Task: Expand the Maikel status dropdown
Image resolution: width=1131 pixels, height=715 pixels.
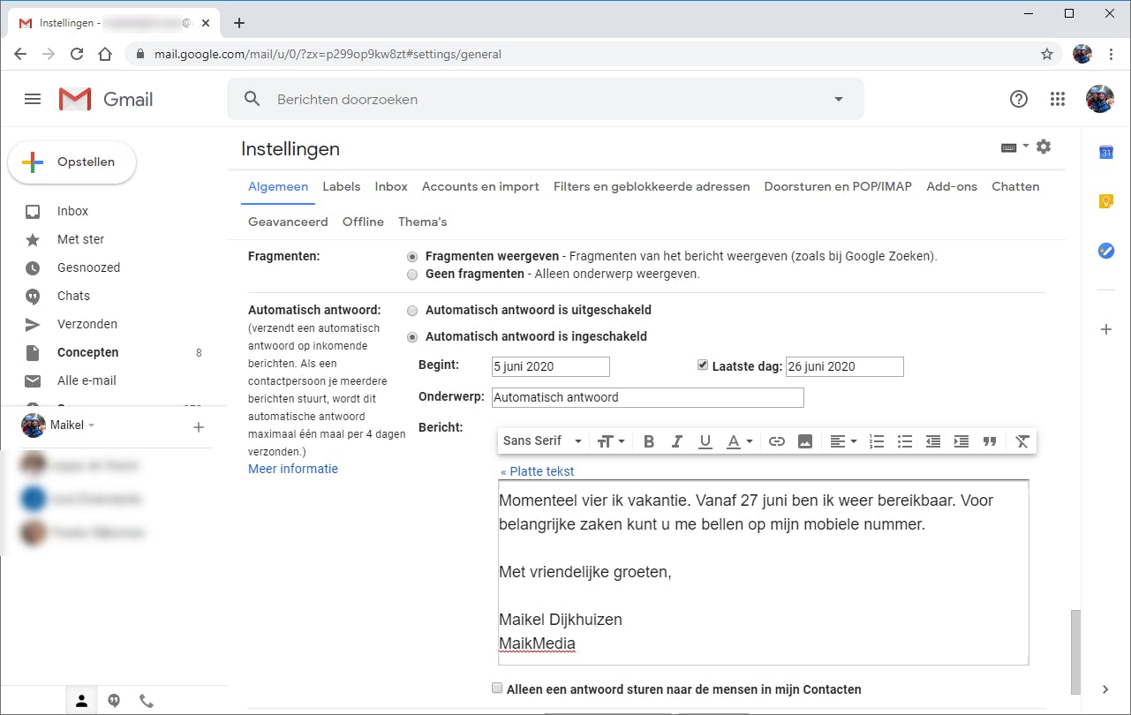Action: point(91,425)
